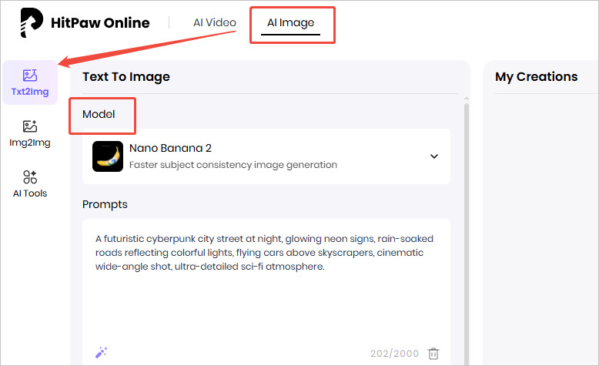Click inside the cyberpunk prompt text box
Image resolution: width=599 pixels, height=366 pixels.
(x=266, y=293)
